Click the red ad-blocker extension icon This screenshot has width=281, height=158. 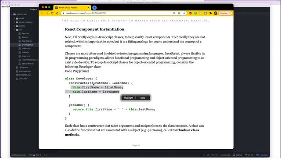click(190, 13)
